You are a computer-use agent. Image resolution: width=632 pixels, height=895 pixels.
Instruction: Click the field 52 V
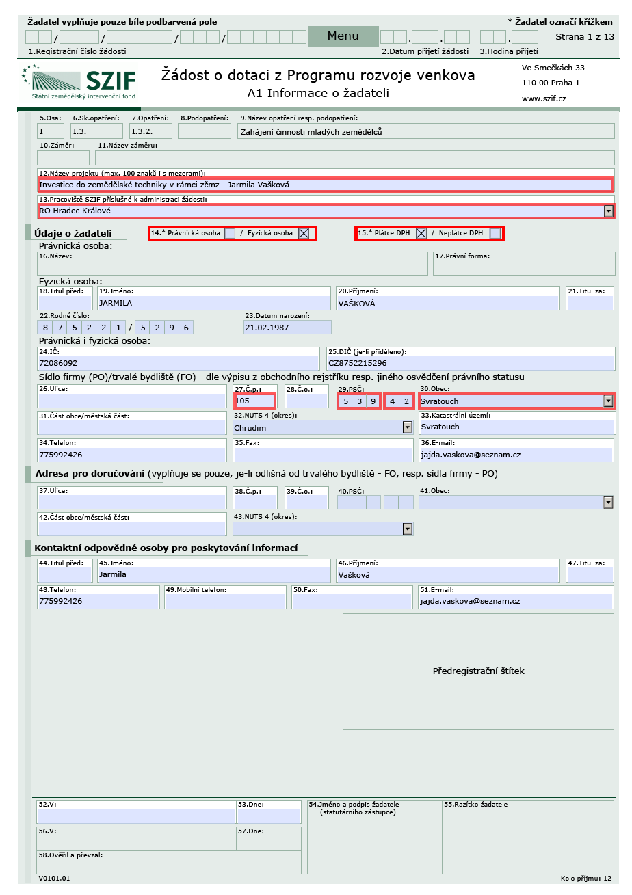pyautogui.click(x=137, y=816)
